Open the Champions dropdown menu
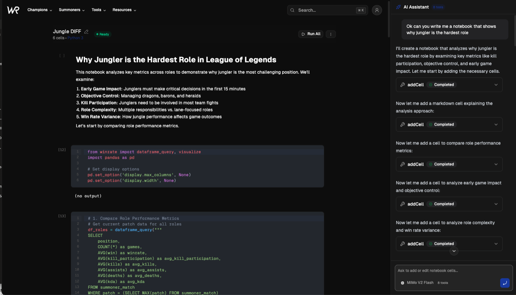Viewport: 516px width, 295px height. pyautogui.click(x=40, y=10)
